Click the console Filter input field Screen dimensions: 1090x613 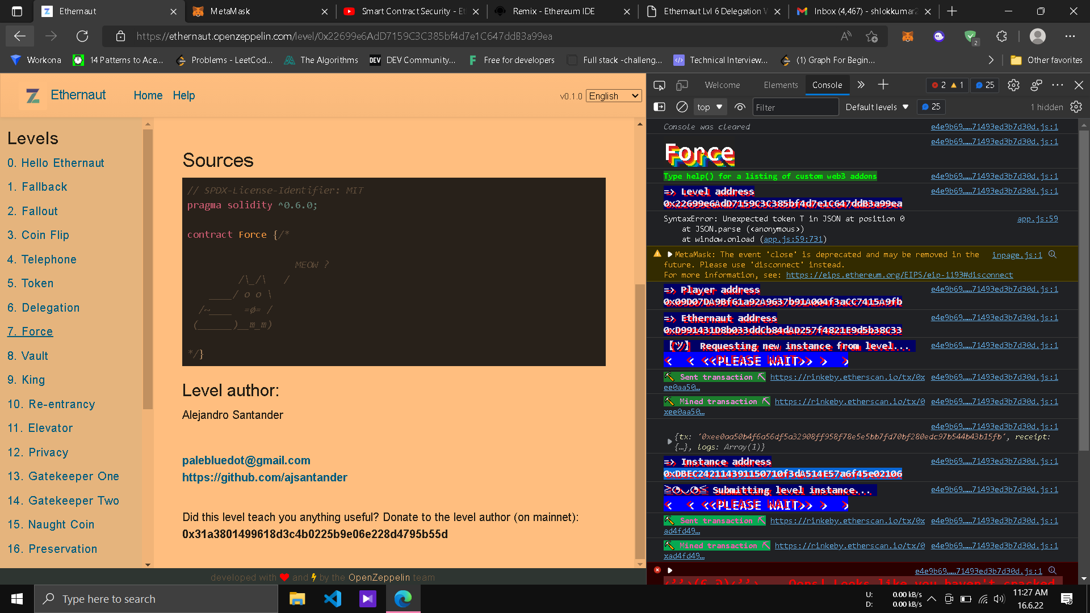tap(795, 107)
